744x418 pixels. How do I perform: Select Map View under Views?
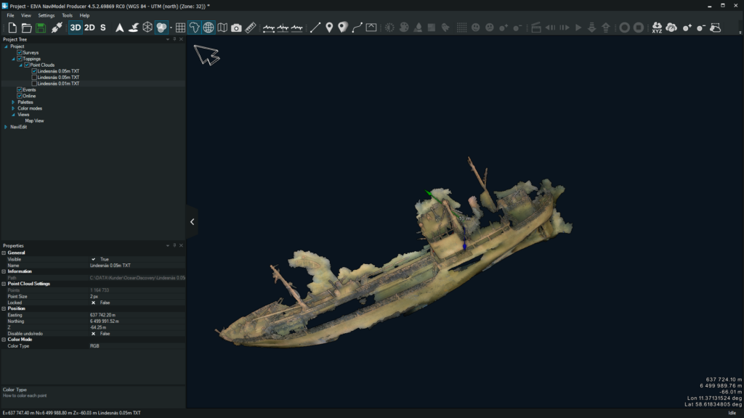[34, 119]
